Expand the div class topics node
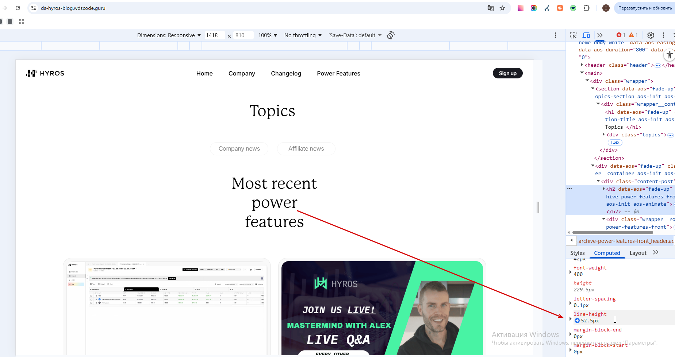Image resolution: width=675 pixels, height=357 pixels. (603, 135)
